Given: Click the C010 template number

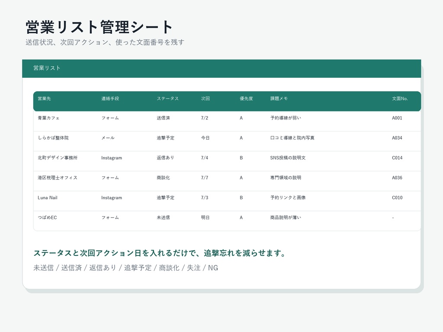Looking at the screenshot, I should (397, 198).
